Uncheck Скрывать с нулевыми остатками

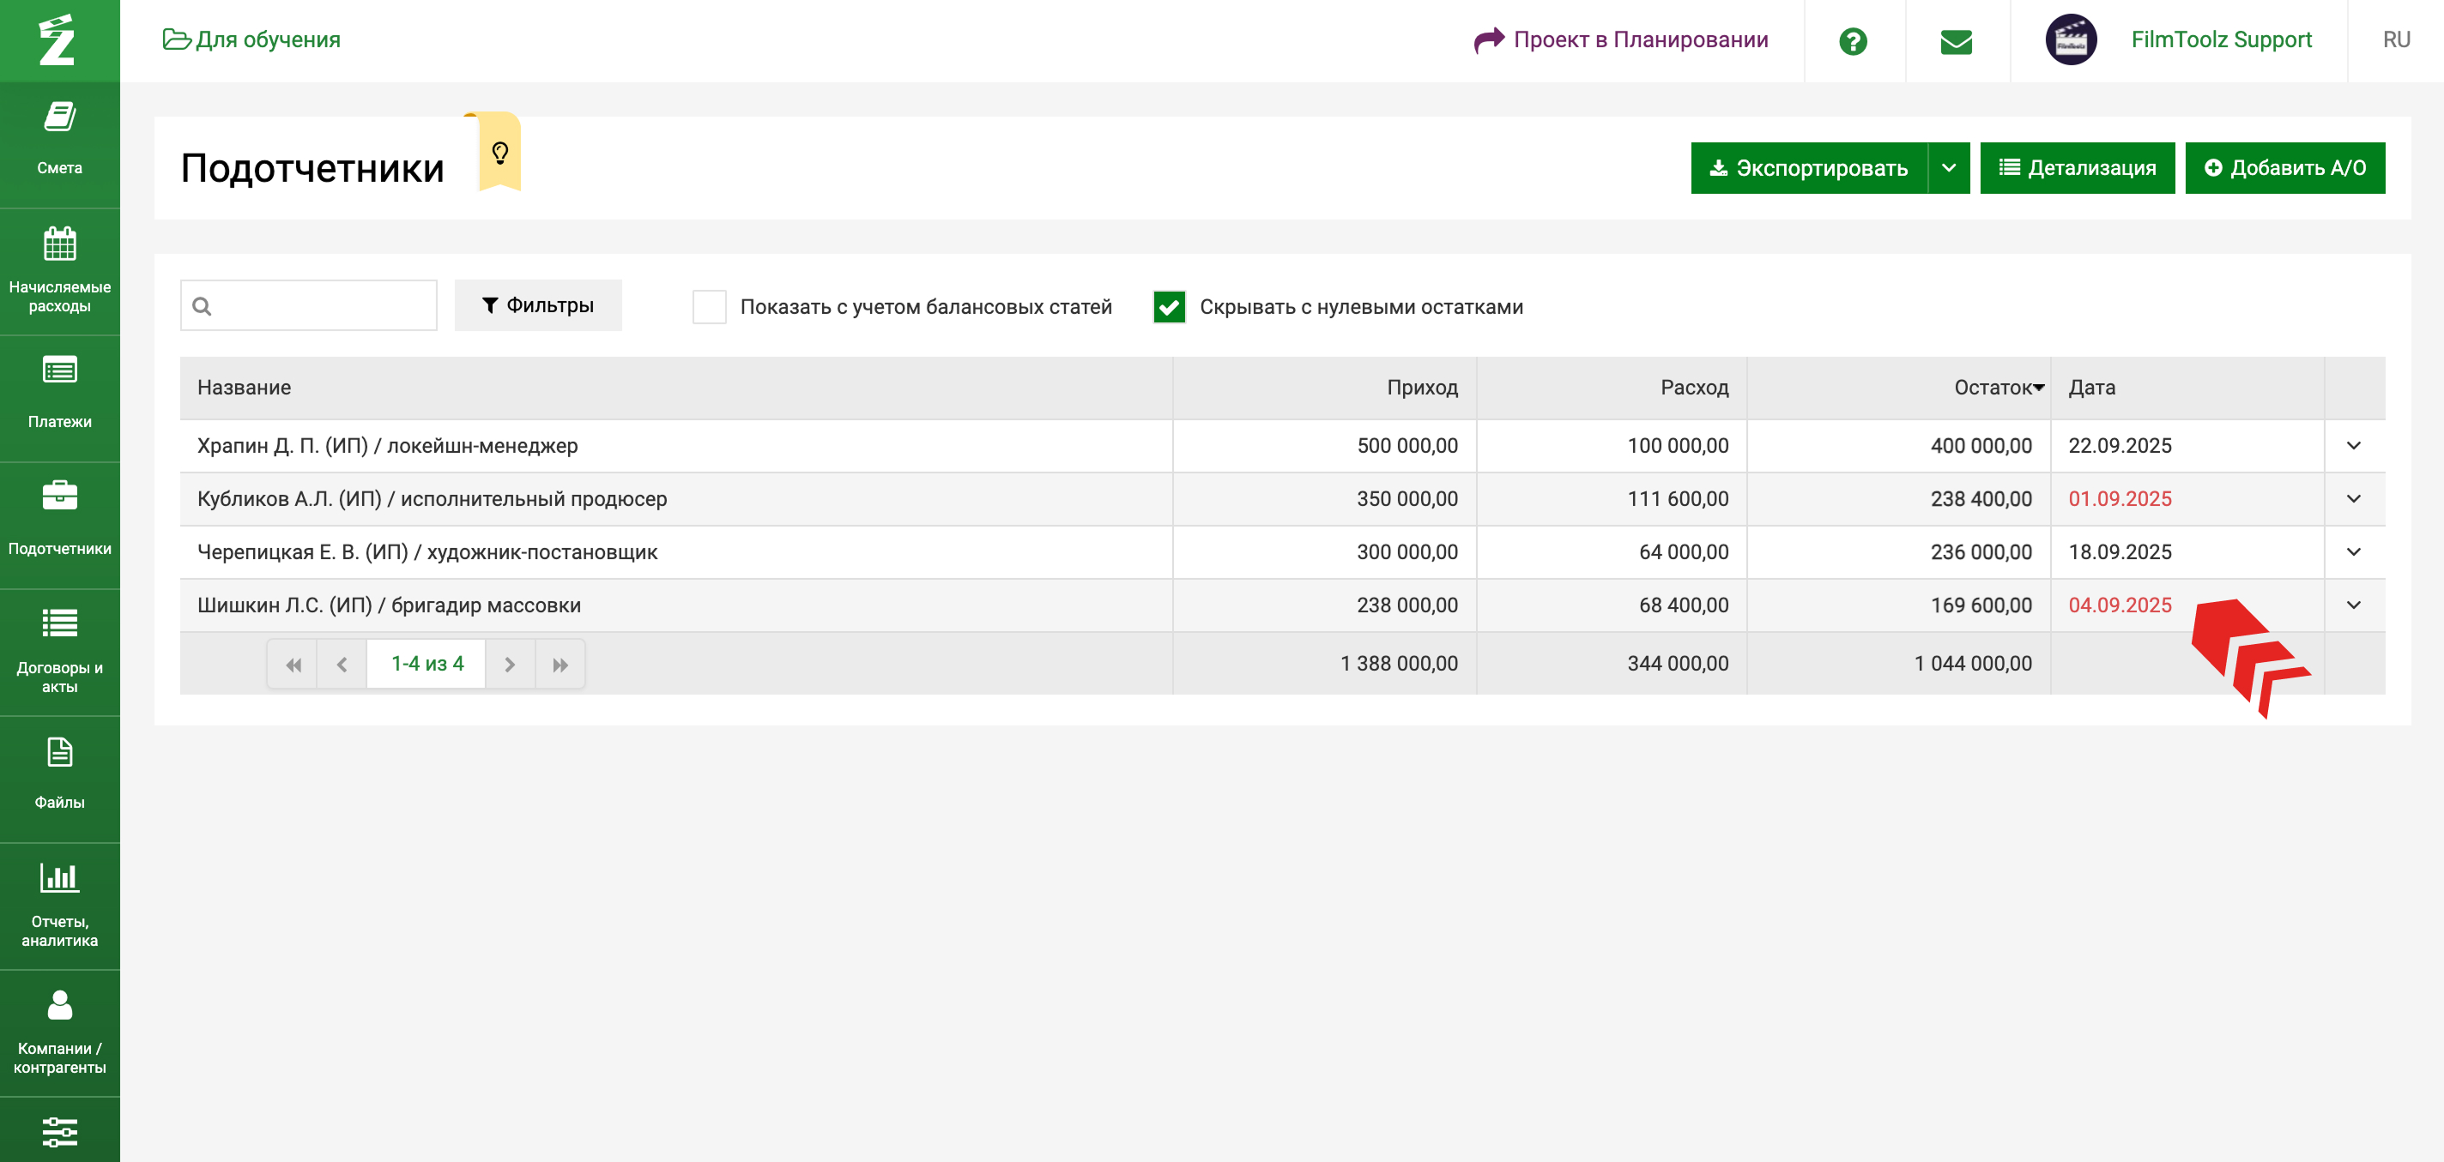click(1169, 307)
